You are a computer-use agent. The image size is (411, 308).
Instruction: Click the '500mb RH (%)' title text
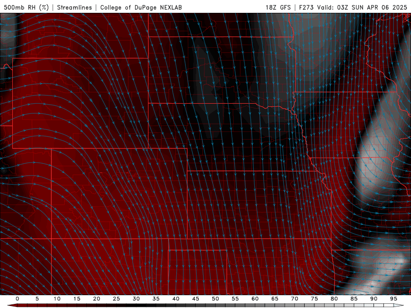click(26, 7)
